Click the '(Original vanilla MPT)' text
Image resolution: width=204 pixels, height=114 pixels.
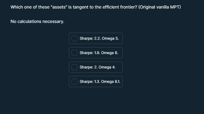coord(160,7)
